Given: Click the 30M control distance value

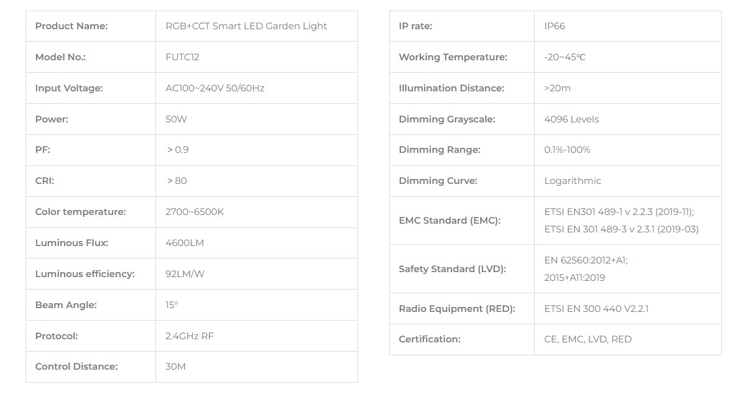Looking at the screenshot, I should 175,367.
